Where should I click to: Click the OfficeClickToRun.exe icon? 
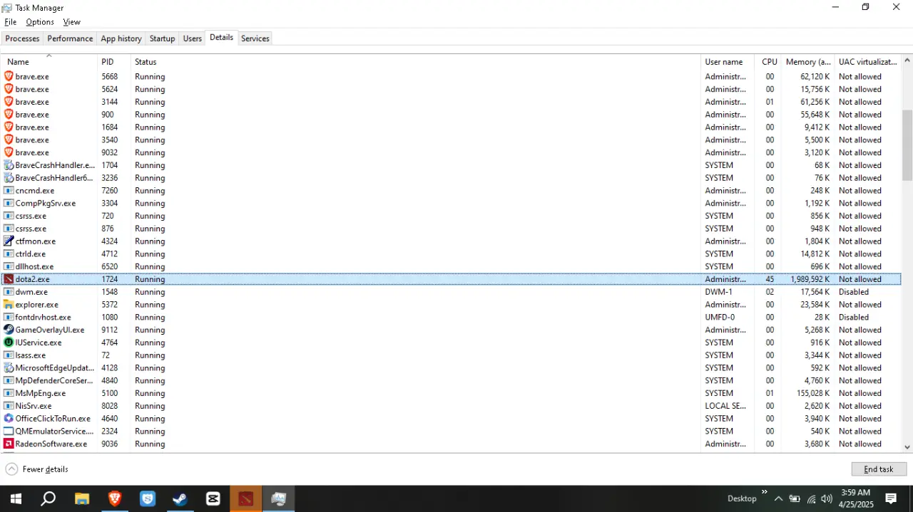pos(9,419)
